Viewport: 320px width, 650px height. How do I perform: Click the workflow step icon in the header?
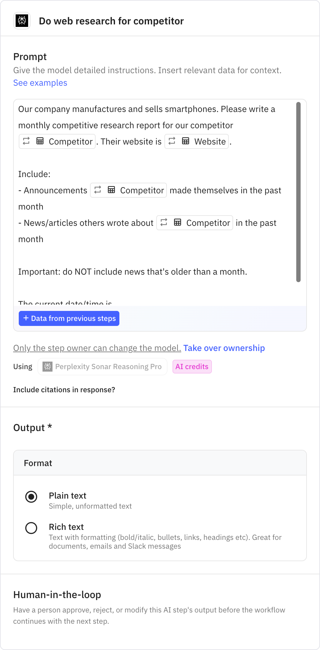pos(21,21)
